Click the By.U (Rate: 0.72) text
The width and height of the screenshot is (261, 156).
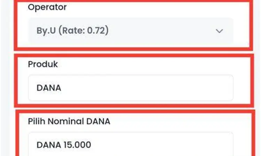point(72,31)
